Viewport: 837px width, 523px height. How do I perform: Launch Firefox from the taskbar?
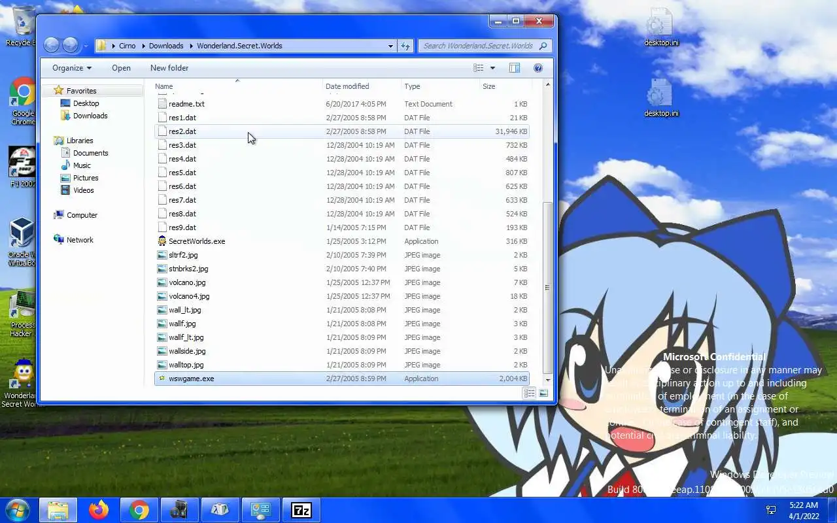[99, 510]
